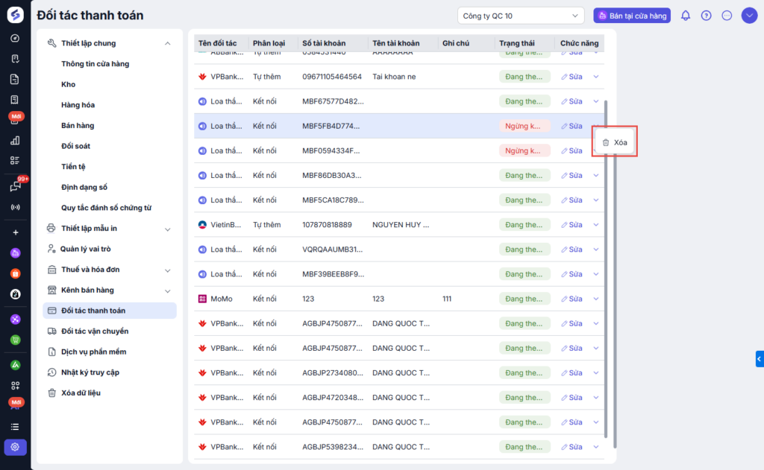Open the bar chart reports icon
This screenshot has height=470, width=764.
(15, 140)
